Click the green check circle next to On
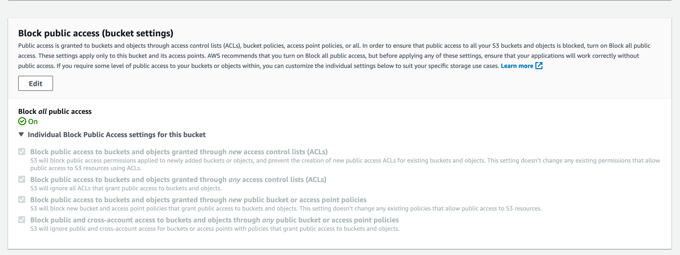 (x=22, y=122)
